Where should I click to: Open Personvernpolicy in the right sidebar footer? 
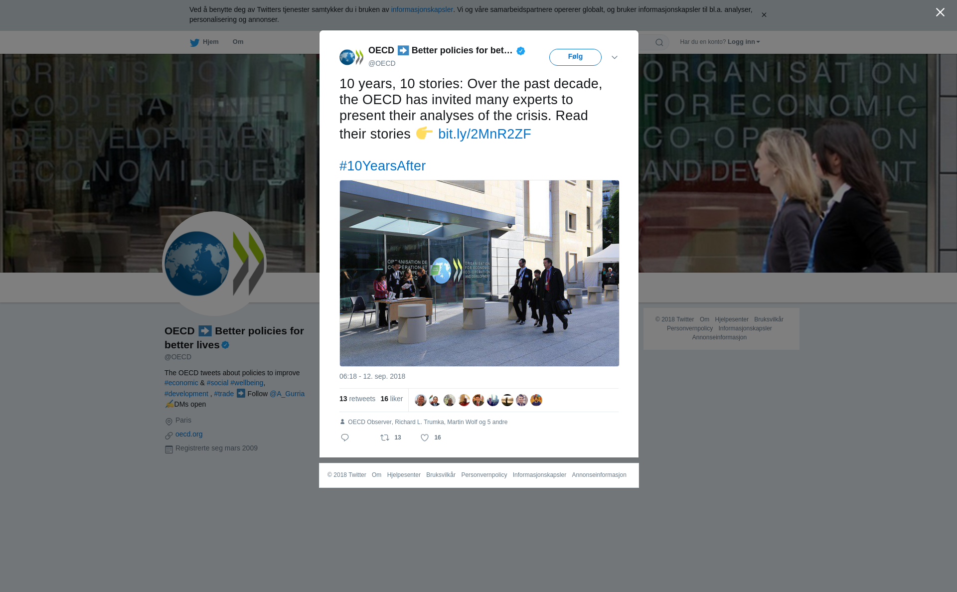pyautogui.click(x=690, y=328)
